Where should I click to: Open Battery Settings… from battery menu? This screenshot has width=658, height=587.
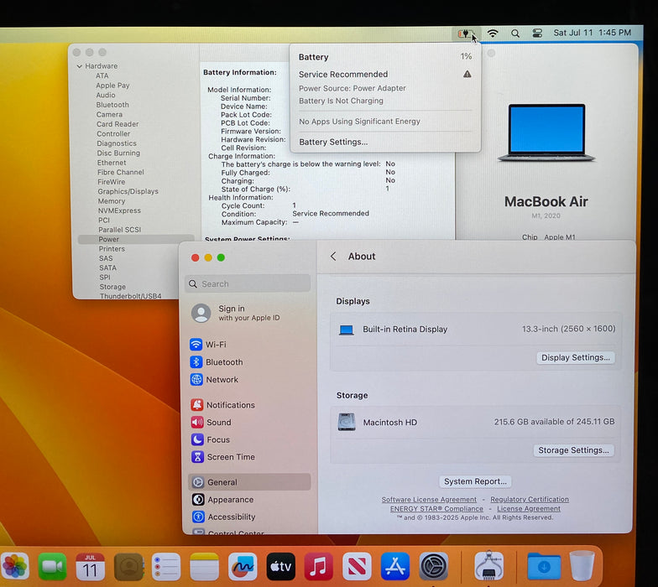333,143
